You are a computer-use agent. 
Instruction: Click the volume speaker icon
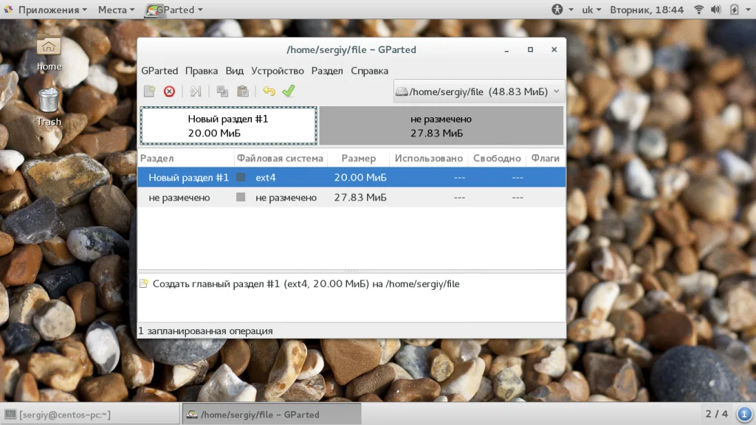[x=716, y=10]
